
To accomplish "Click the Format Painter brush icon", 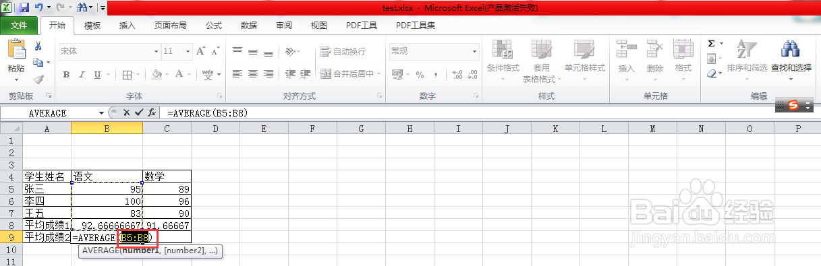I will tap(38, 79).
